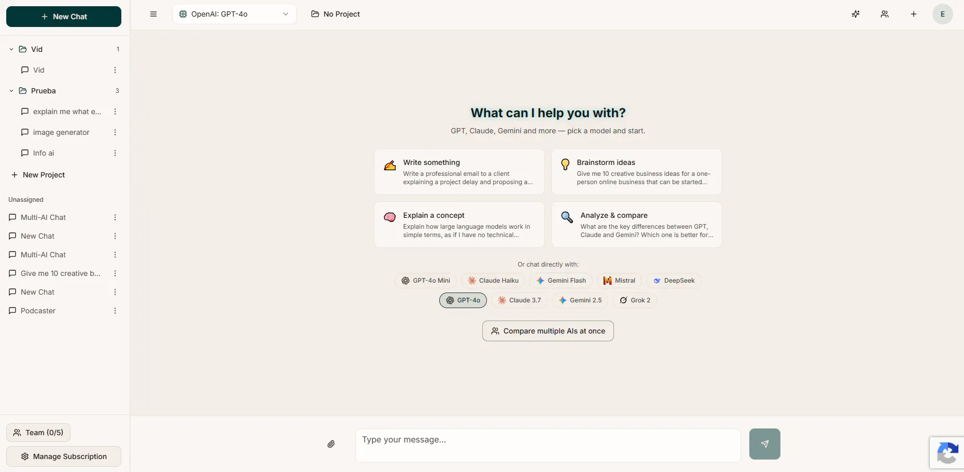Click the New Chat button
Screen dimensions: 964x472
64,17
